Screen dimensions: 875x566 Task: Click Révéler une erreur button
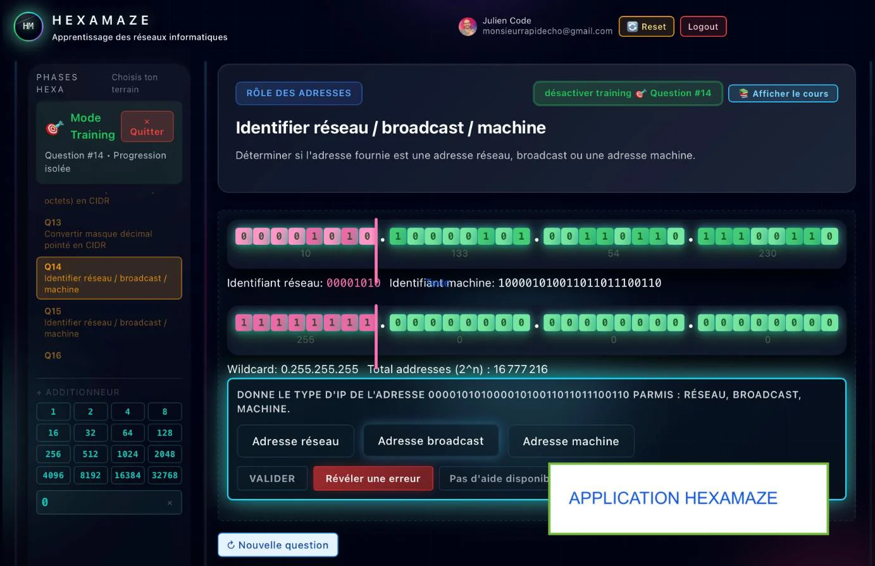pos(373,479)
